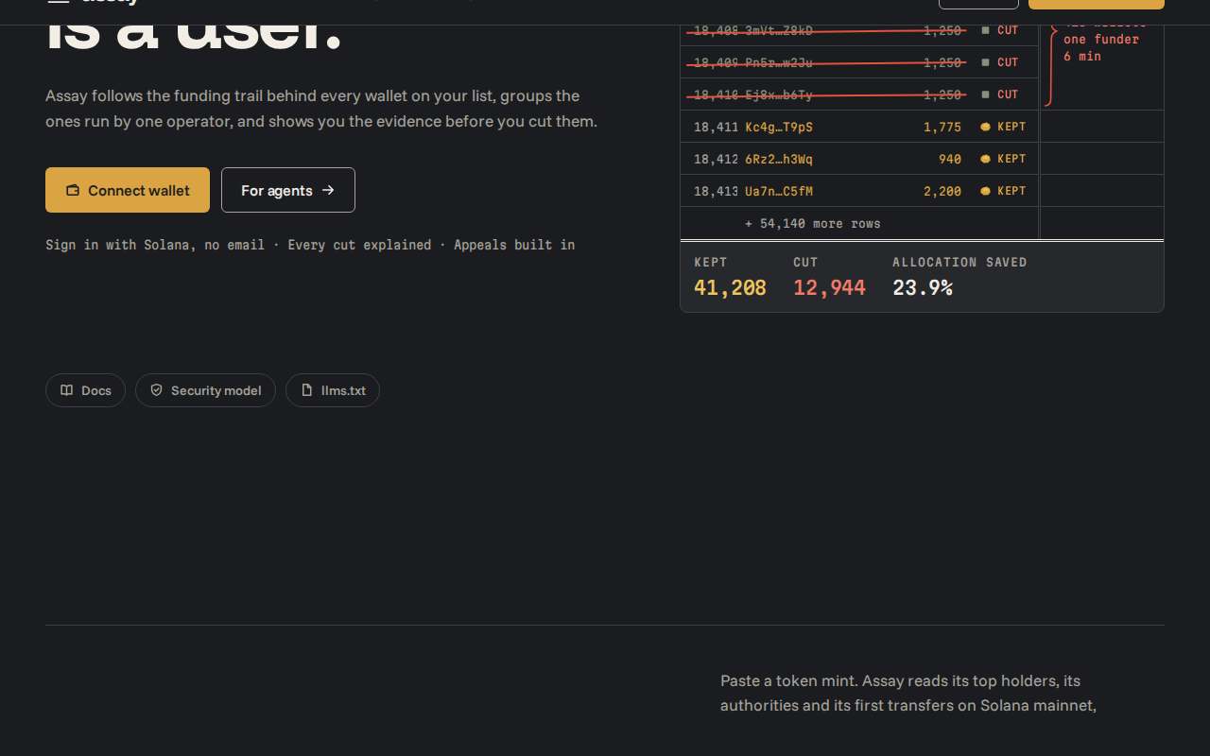Click the CUT label in row 18,409
1210x756 pixels.
1008,62
